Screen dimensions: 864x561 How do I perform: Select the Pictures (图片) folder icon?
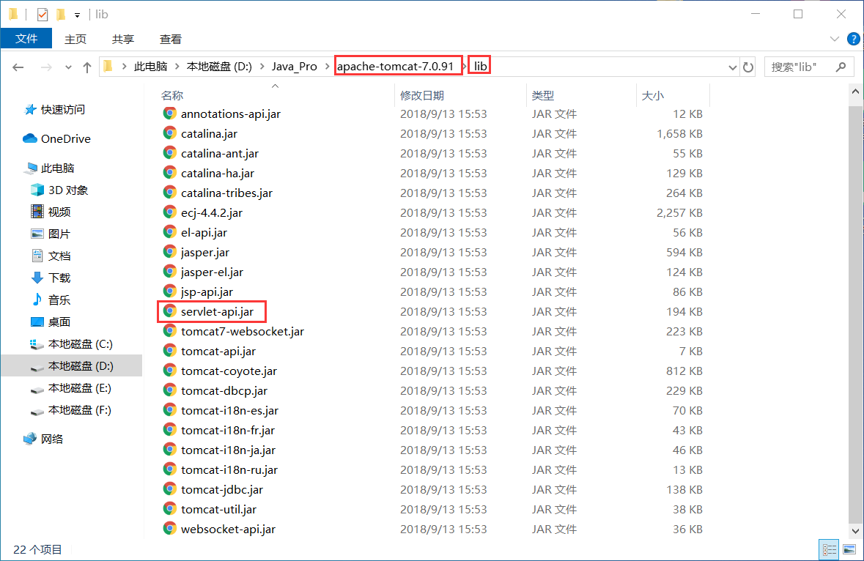[37, 234]
